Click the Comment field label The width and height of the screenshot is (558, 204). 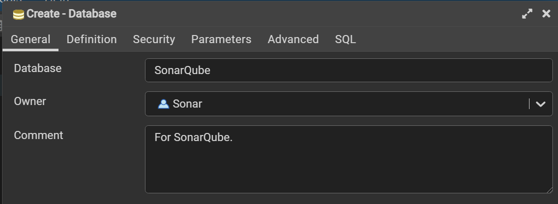(39, 135)
